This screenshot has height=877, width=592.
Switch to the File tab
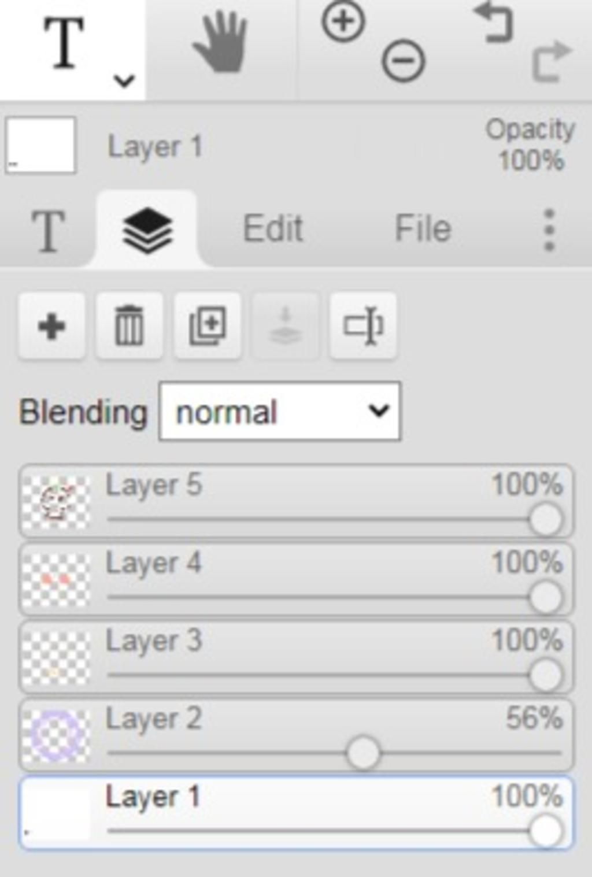pos(423,228)
